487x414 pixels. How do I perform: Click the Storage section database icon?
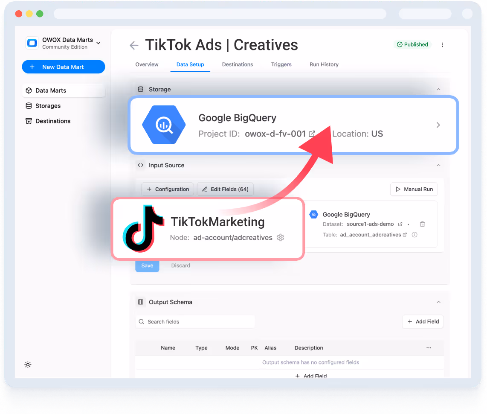pyautogui.click(x=140, y=89)
